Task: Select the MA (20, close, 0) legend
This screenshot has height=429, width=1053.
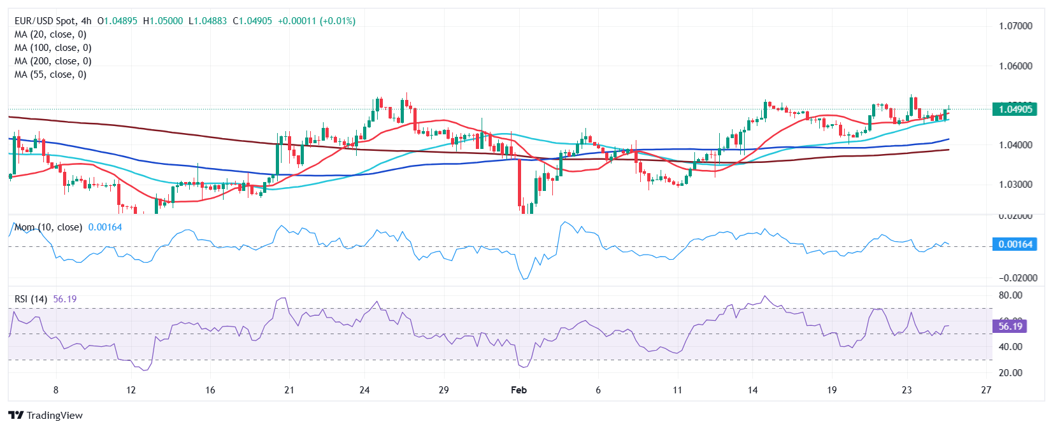Action: pyautogui.click(x=50, y=34)
